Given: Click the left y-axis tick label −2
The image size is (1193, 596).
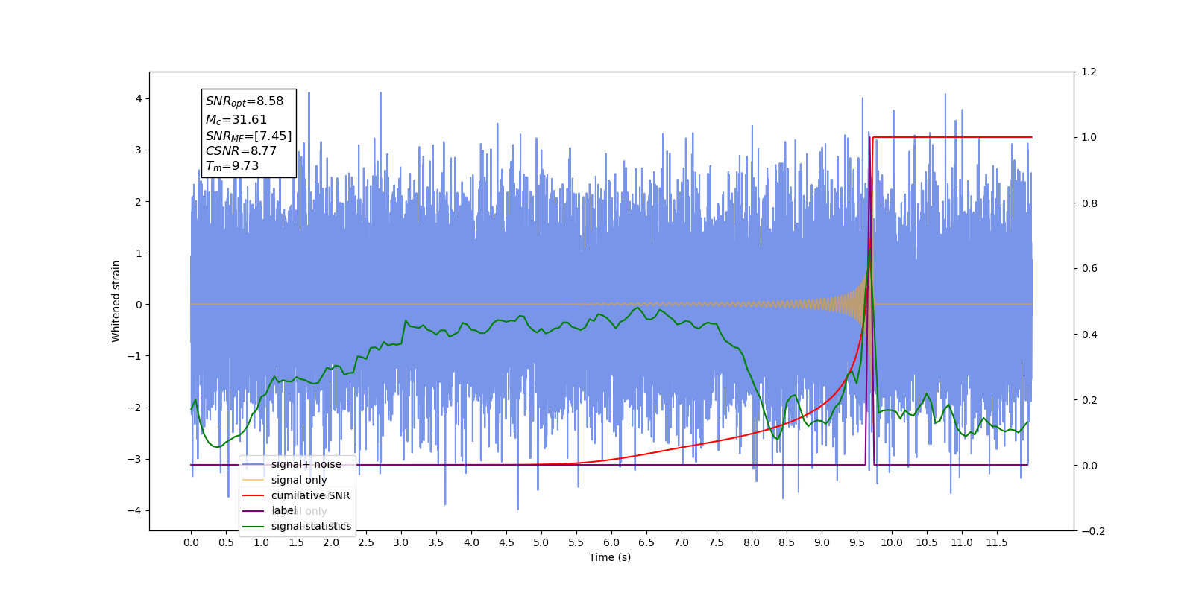Looking at the screenshot, I should tap(134, 408).
